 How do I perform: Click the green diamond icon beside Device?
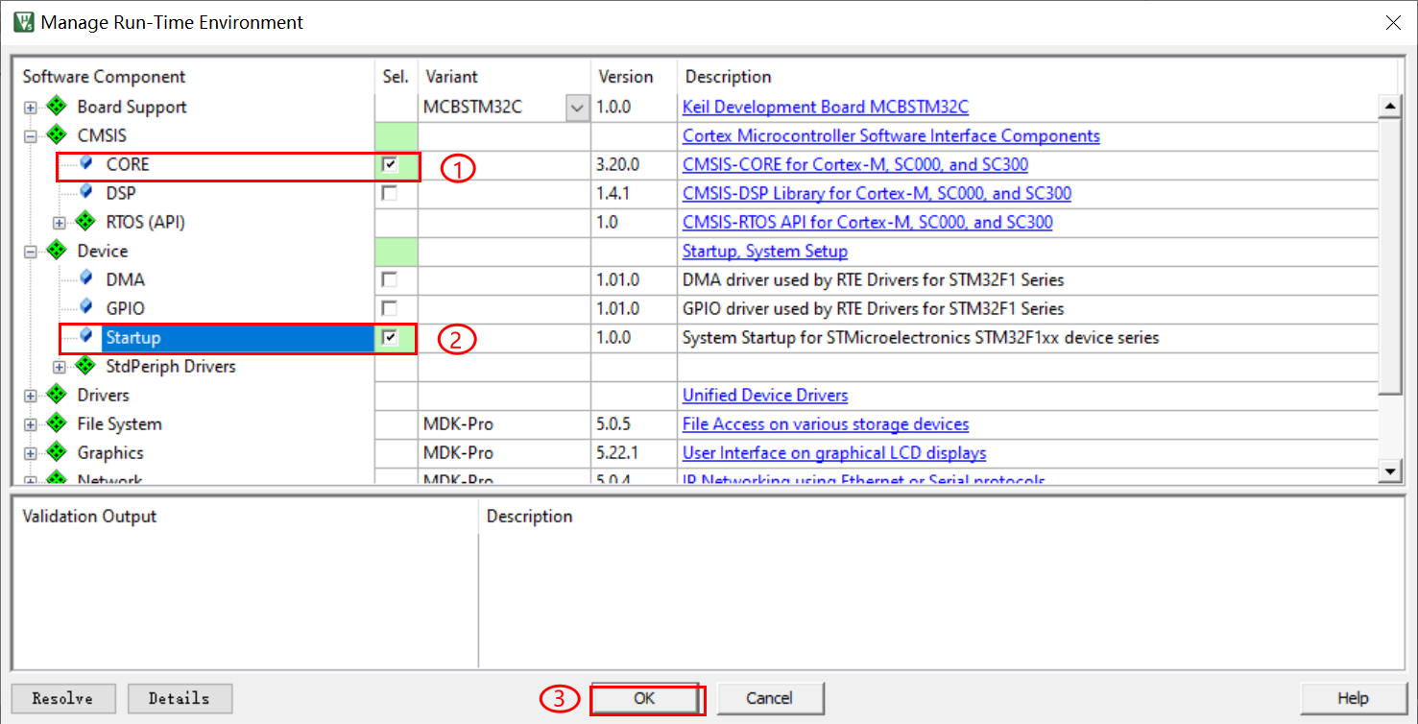(57, 251)
